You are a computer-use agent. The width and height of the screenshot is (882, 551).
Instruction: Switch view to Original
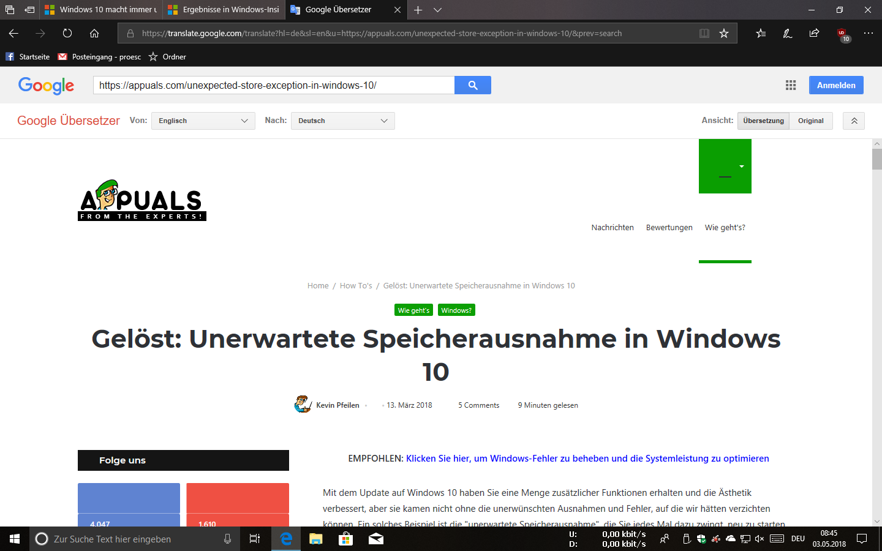point(811,121)
